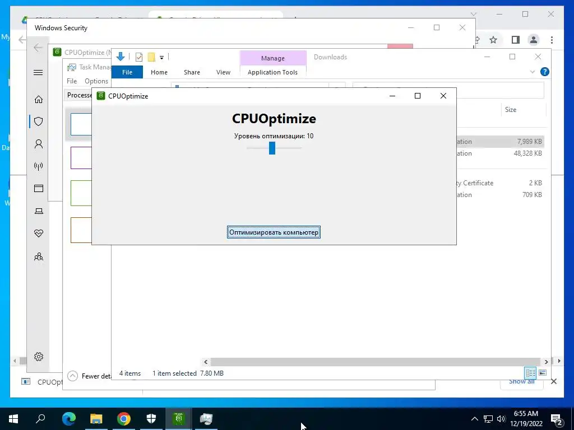Select the 7,989 KB file row
Screen dimensions: 574x430
[x=501, y=142]
